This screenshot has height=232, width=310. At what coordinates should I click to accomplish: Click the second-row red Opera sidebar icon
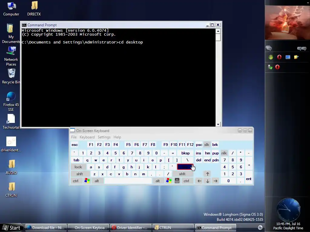[277, 67]
